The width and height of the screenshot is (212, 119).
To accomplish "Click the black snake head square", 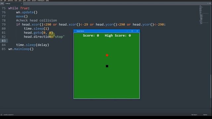I will pos(107,66).
